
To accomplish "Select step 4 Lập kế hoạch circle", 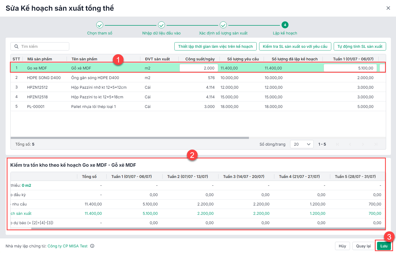I will (x=285, y=25).
